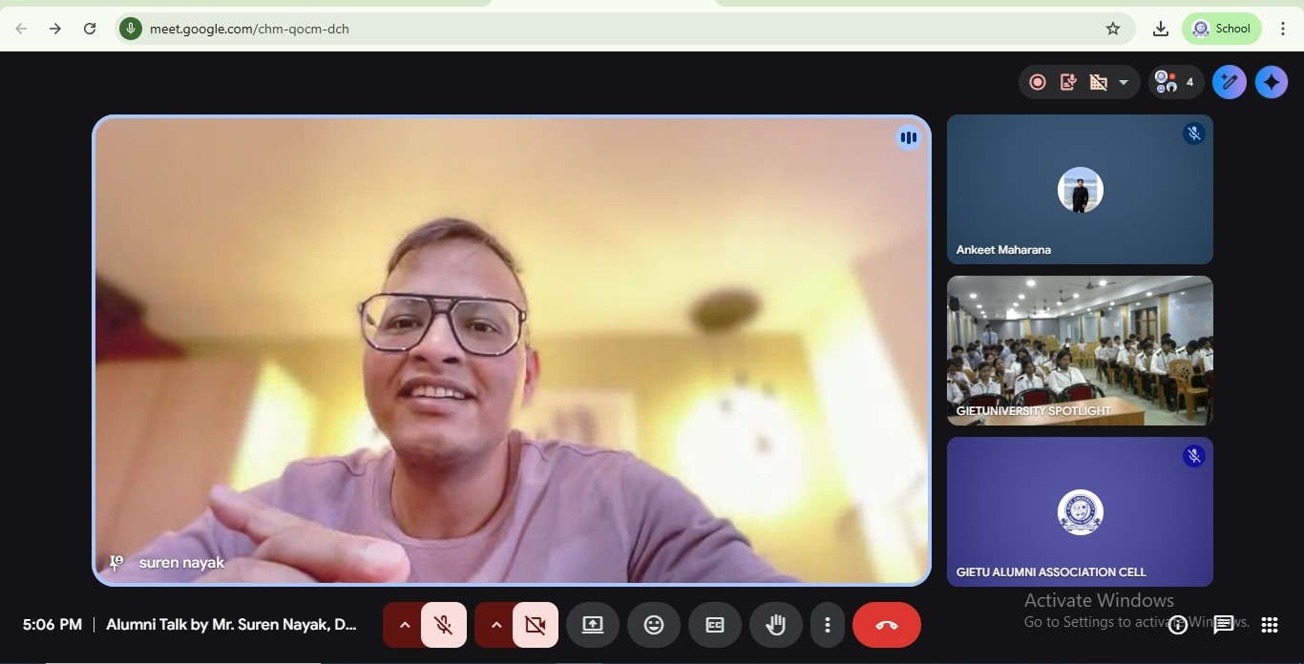Expand video settings arrow beside camera
1304x664 pixels.
click(495, 625)
